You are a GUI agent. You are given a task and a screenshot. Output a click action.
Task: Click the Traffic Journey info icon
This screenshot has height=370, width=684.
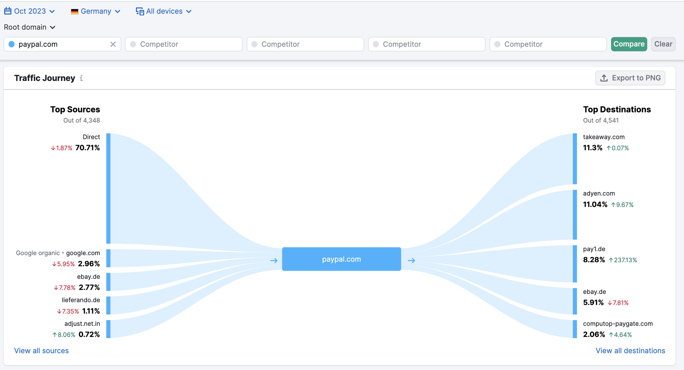(81, 78)
